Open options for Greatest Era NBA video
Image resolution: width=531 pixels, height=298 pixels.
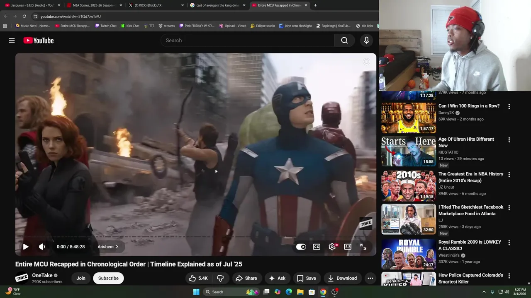pos(509,175)
